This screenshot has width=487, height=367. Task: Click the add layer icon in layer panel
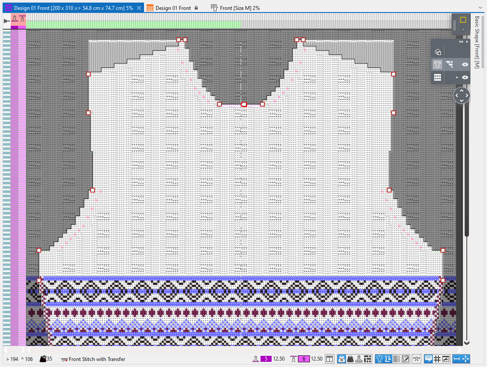pos(438,52)
